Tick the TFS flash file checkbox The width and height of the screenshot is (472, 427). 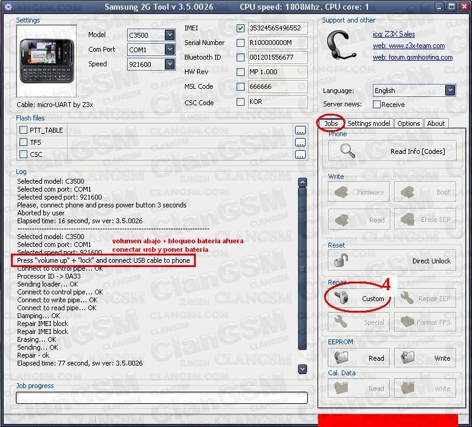[x=23, y=142]
